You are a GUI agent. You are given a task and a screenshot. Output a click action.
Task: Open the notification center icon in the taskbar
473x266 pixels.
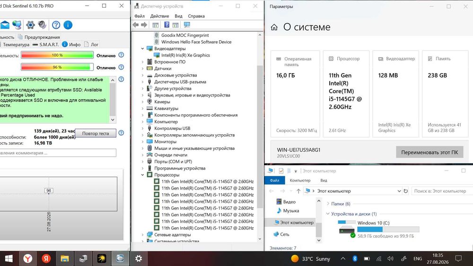click(458, 258)
